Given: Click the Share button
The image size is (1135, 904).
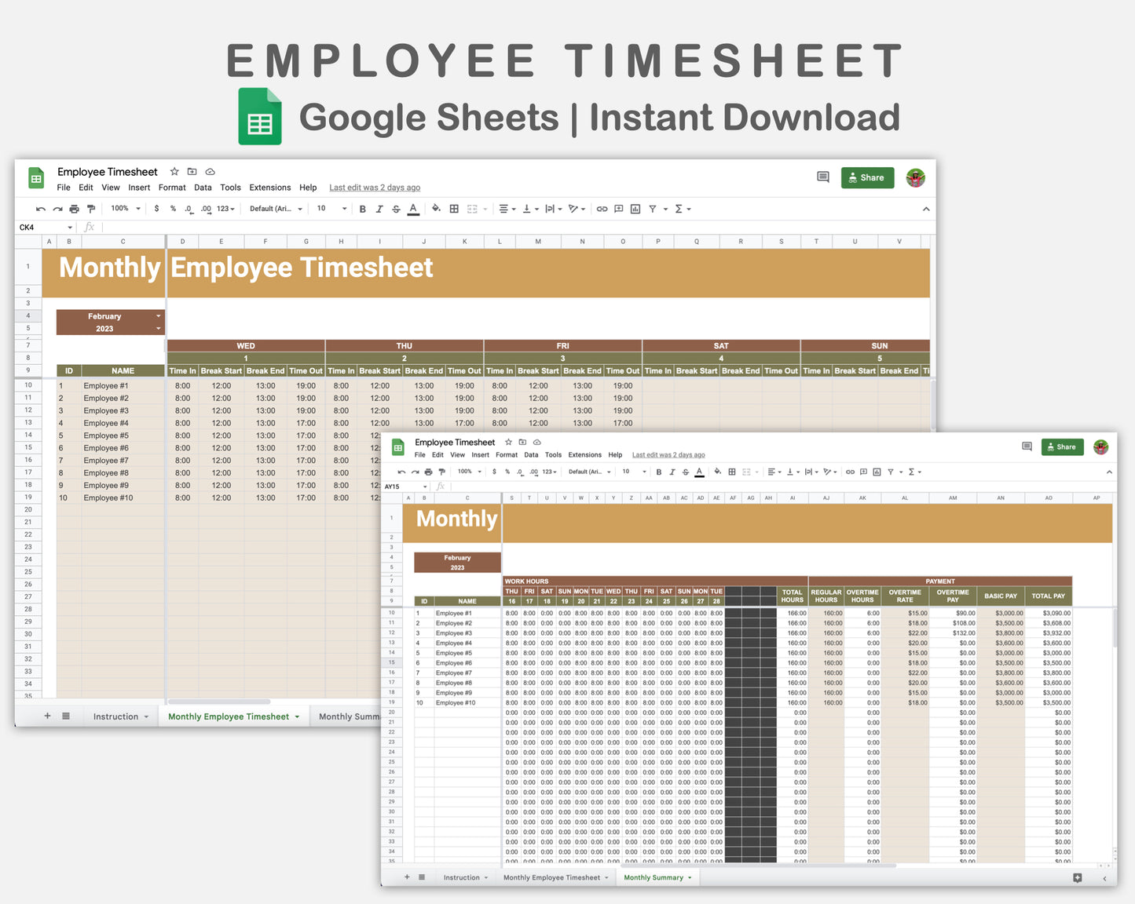Looking at the screenshot, I should coord(866,177).
